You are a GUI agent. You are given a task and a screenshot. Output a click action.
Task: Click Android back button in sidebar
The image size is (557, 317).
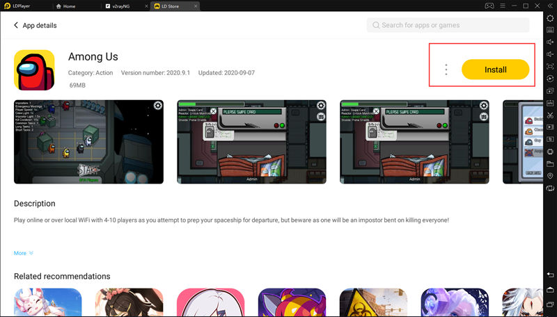coord(550,275)
